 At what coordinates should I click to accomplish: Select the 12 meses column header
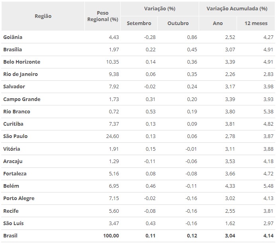coord(256,23)
